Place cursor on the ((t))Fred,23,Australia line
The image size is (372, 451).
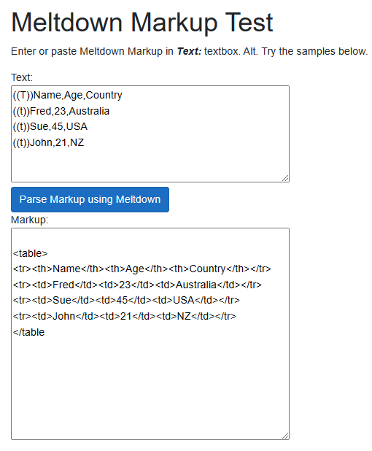click(61, 111)
